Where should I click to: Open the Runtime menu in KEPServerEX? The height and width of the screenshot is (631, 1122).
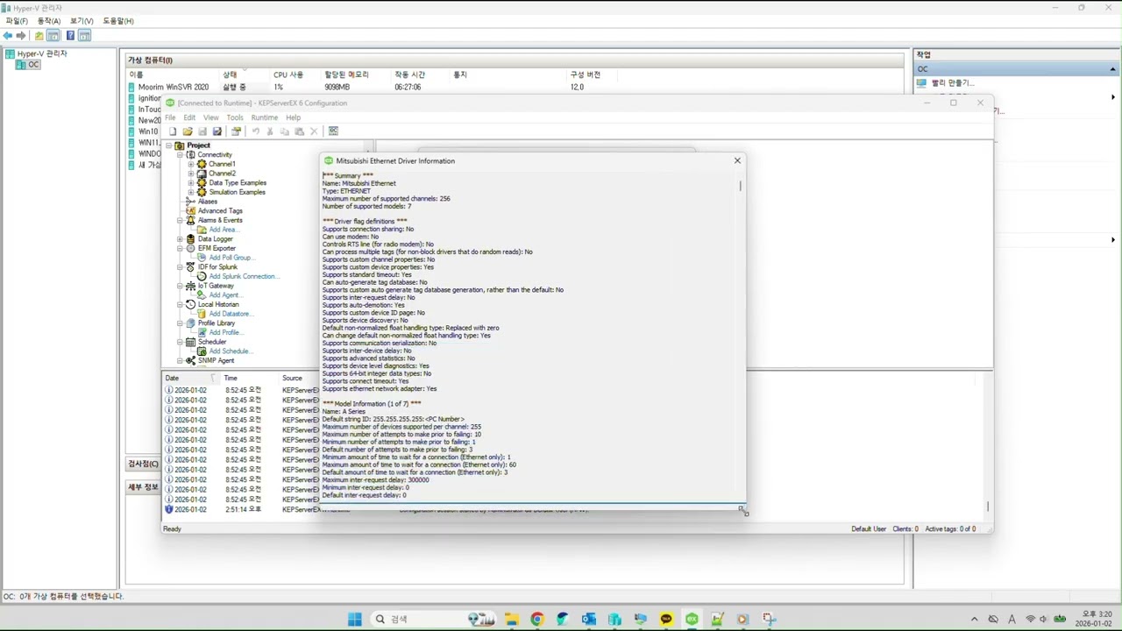pos(265,117)
